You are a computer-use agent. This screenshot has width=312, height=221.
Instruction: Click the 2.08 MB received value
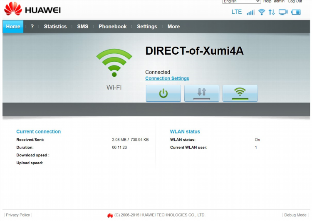[119, 140]
